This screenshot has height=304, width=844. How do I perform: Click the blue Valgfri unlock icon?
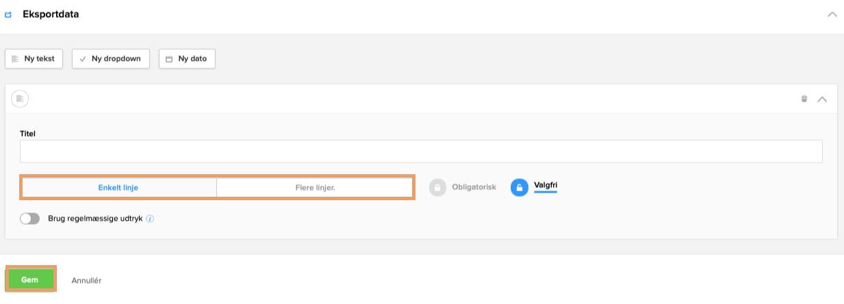520,187
